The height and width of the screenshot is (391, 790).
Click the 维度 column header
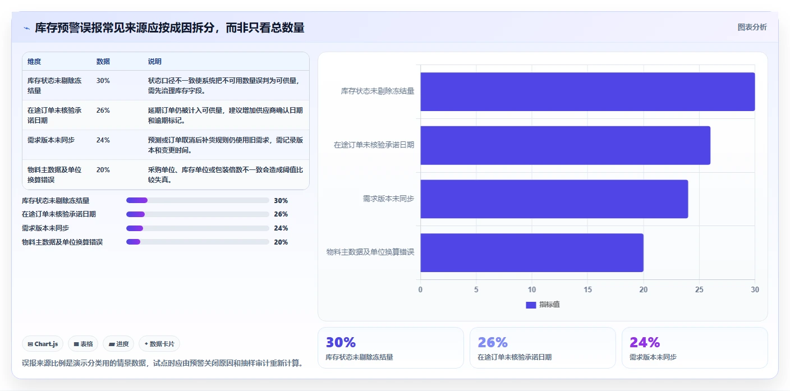coord(34,61)
